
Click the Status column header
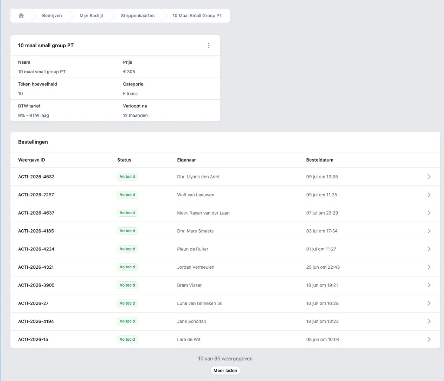[124, 160]
